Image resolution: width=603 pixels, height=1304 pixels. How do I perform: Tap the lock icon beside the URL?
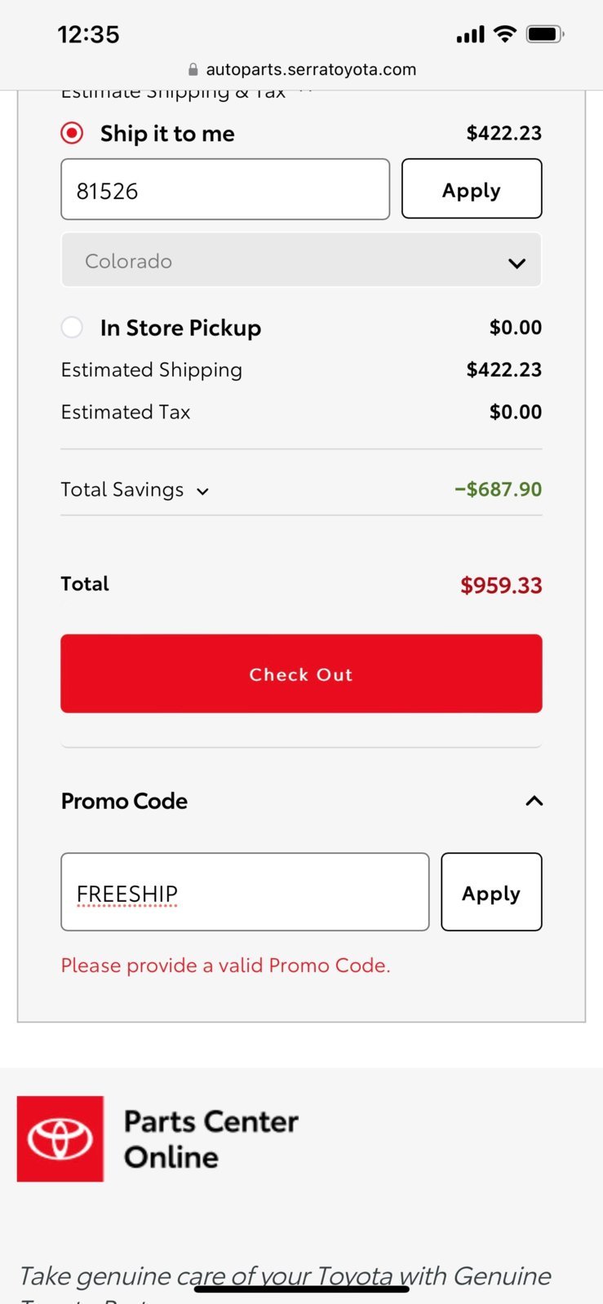pos(193,70)
